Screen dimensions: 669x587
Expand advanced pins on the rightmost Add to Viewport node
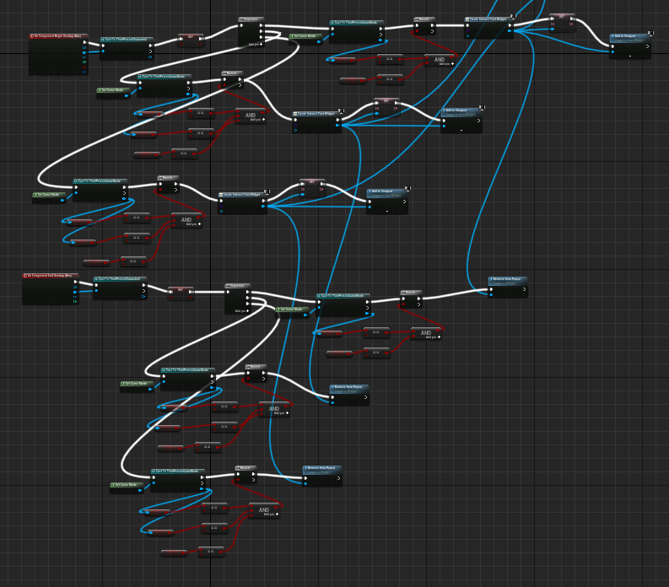point(630,56)
